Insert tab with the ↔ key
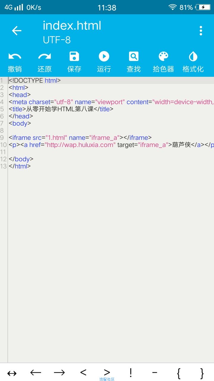This screenshot has width=214, height=381. [12, 373]
